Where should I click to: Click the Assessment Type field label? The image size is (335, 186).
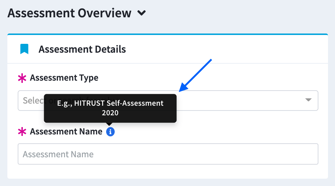tap(64, 78)
